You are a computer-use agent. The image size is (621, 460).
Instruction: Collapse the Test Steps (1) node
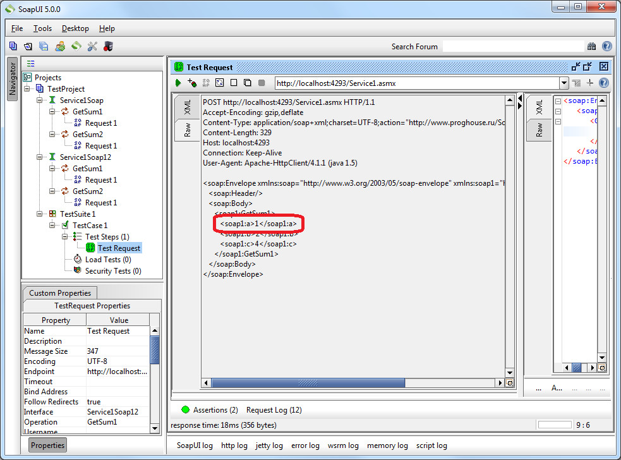[x=65, y=237]
